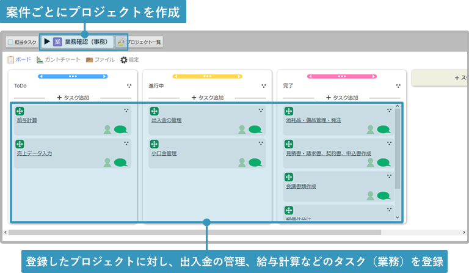Open 会議書類作成 task link
The height and width of the screenshot is (273, 469).
click(301, 186)
